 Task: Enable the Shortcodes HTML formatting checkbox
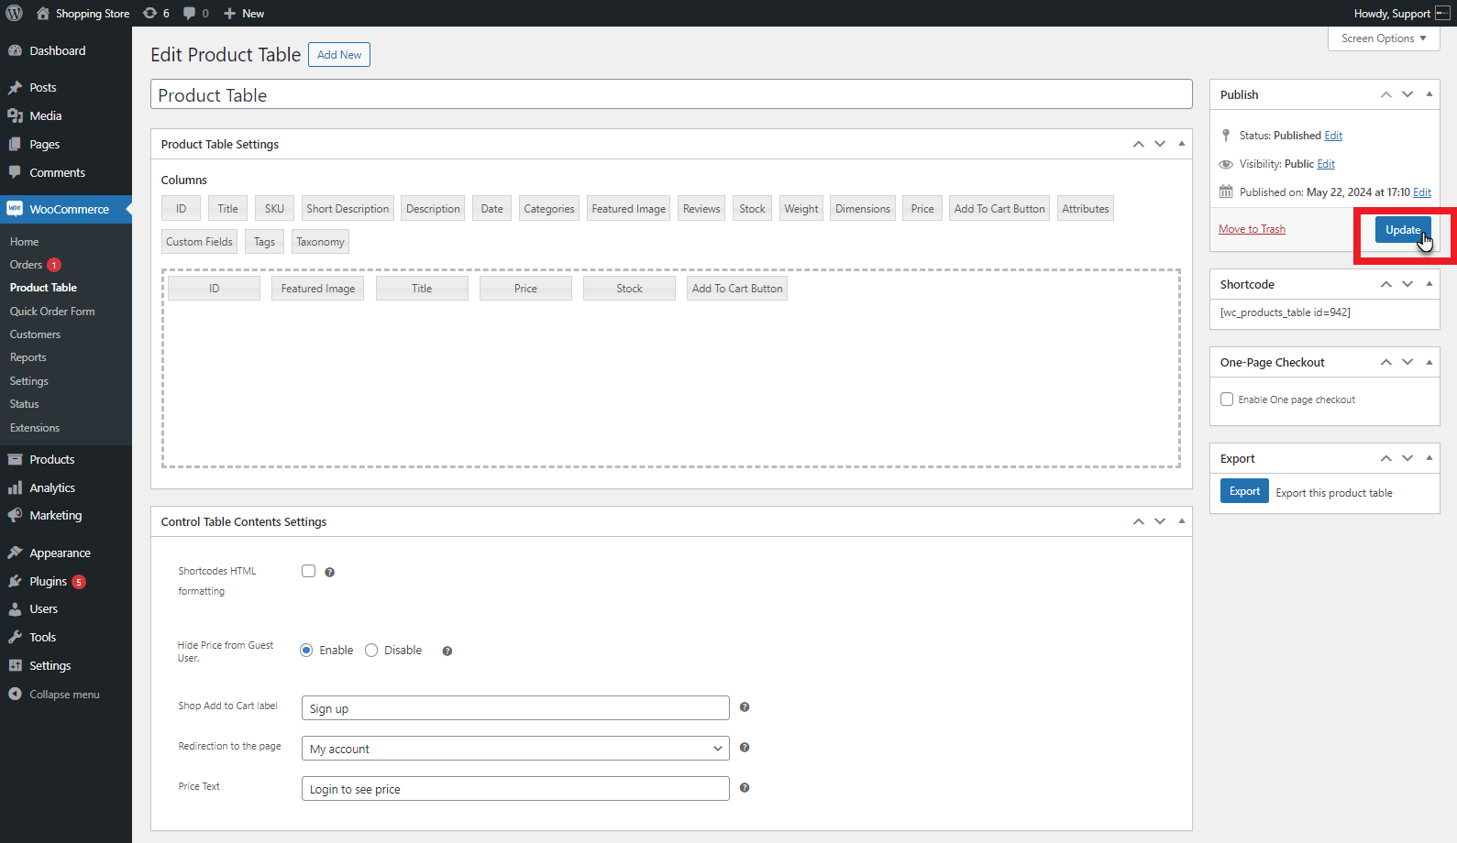pos(309,571)
